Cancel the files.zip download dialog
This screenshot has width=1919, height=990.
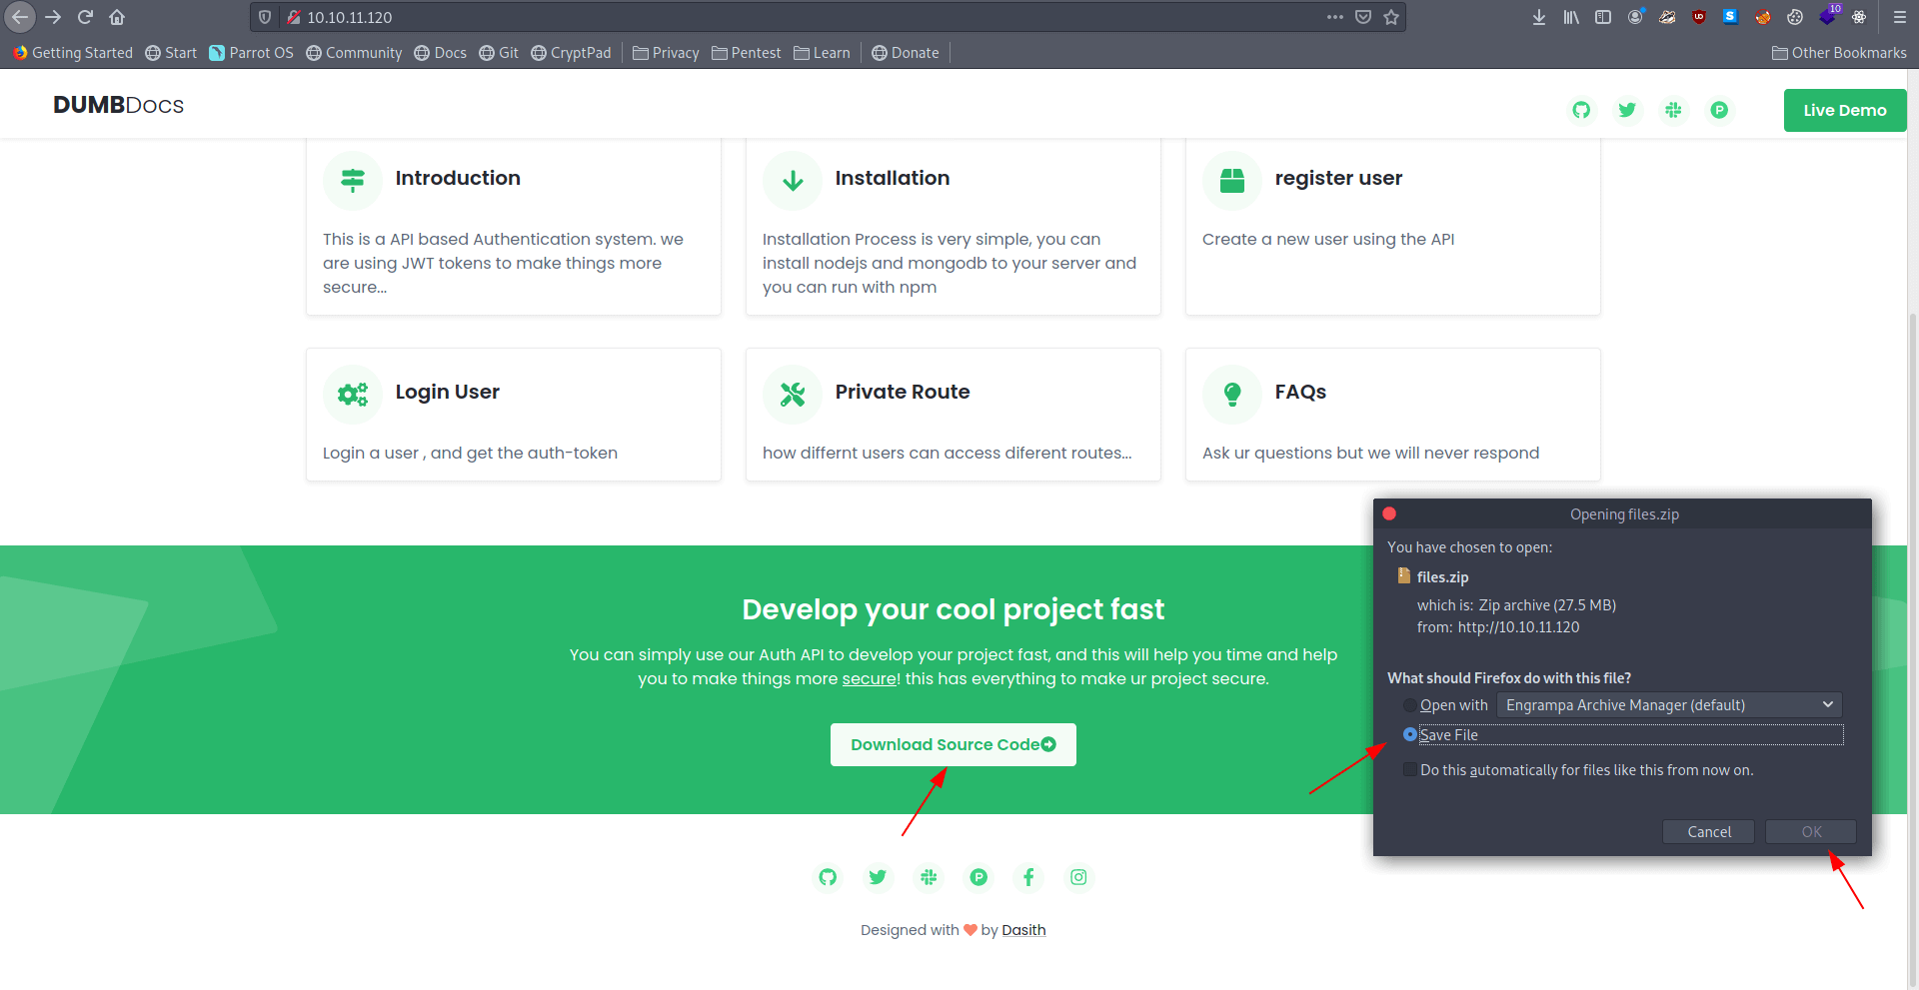[1708, 832]
